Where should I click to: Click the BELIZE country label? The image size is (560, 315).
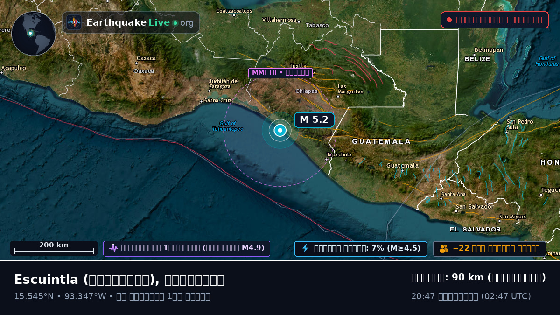coord(477,59)
